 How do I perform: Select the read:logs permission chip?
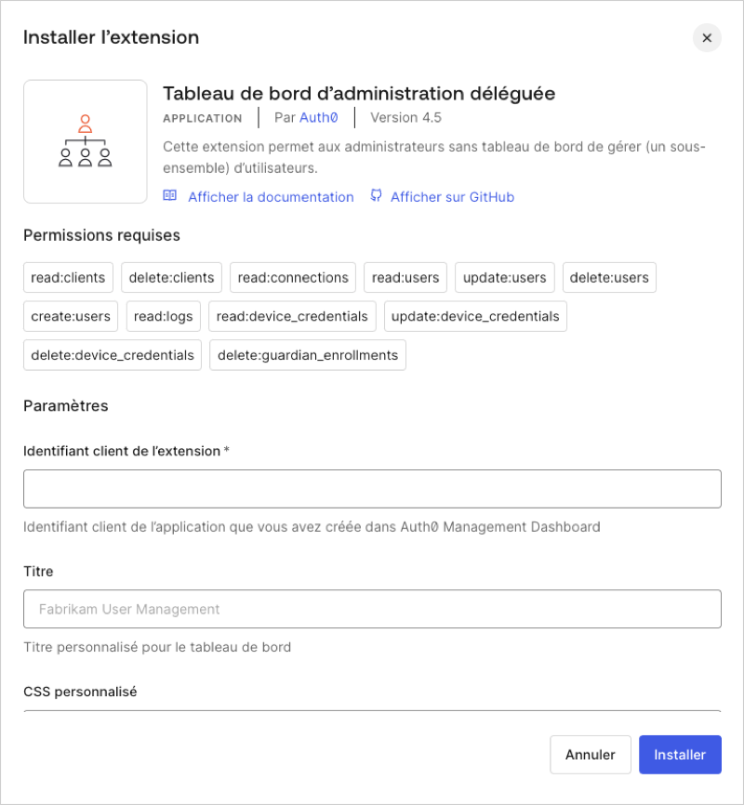point(163,316)
